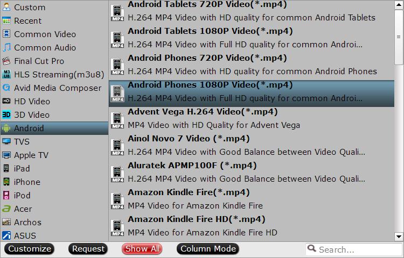The image size is (404, 258).
Task: Click the Avid Media Composer icon
Action: tap(6, 88)
